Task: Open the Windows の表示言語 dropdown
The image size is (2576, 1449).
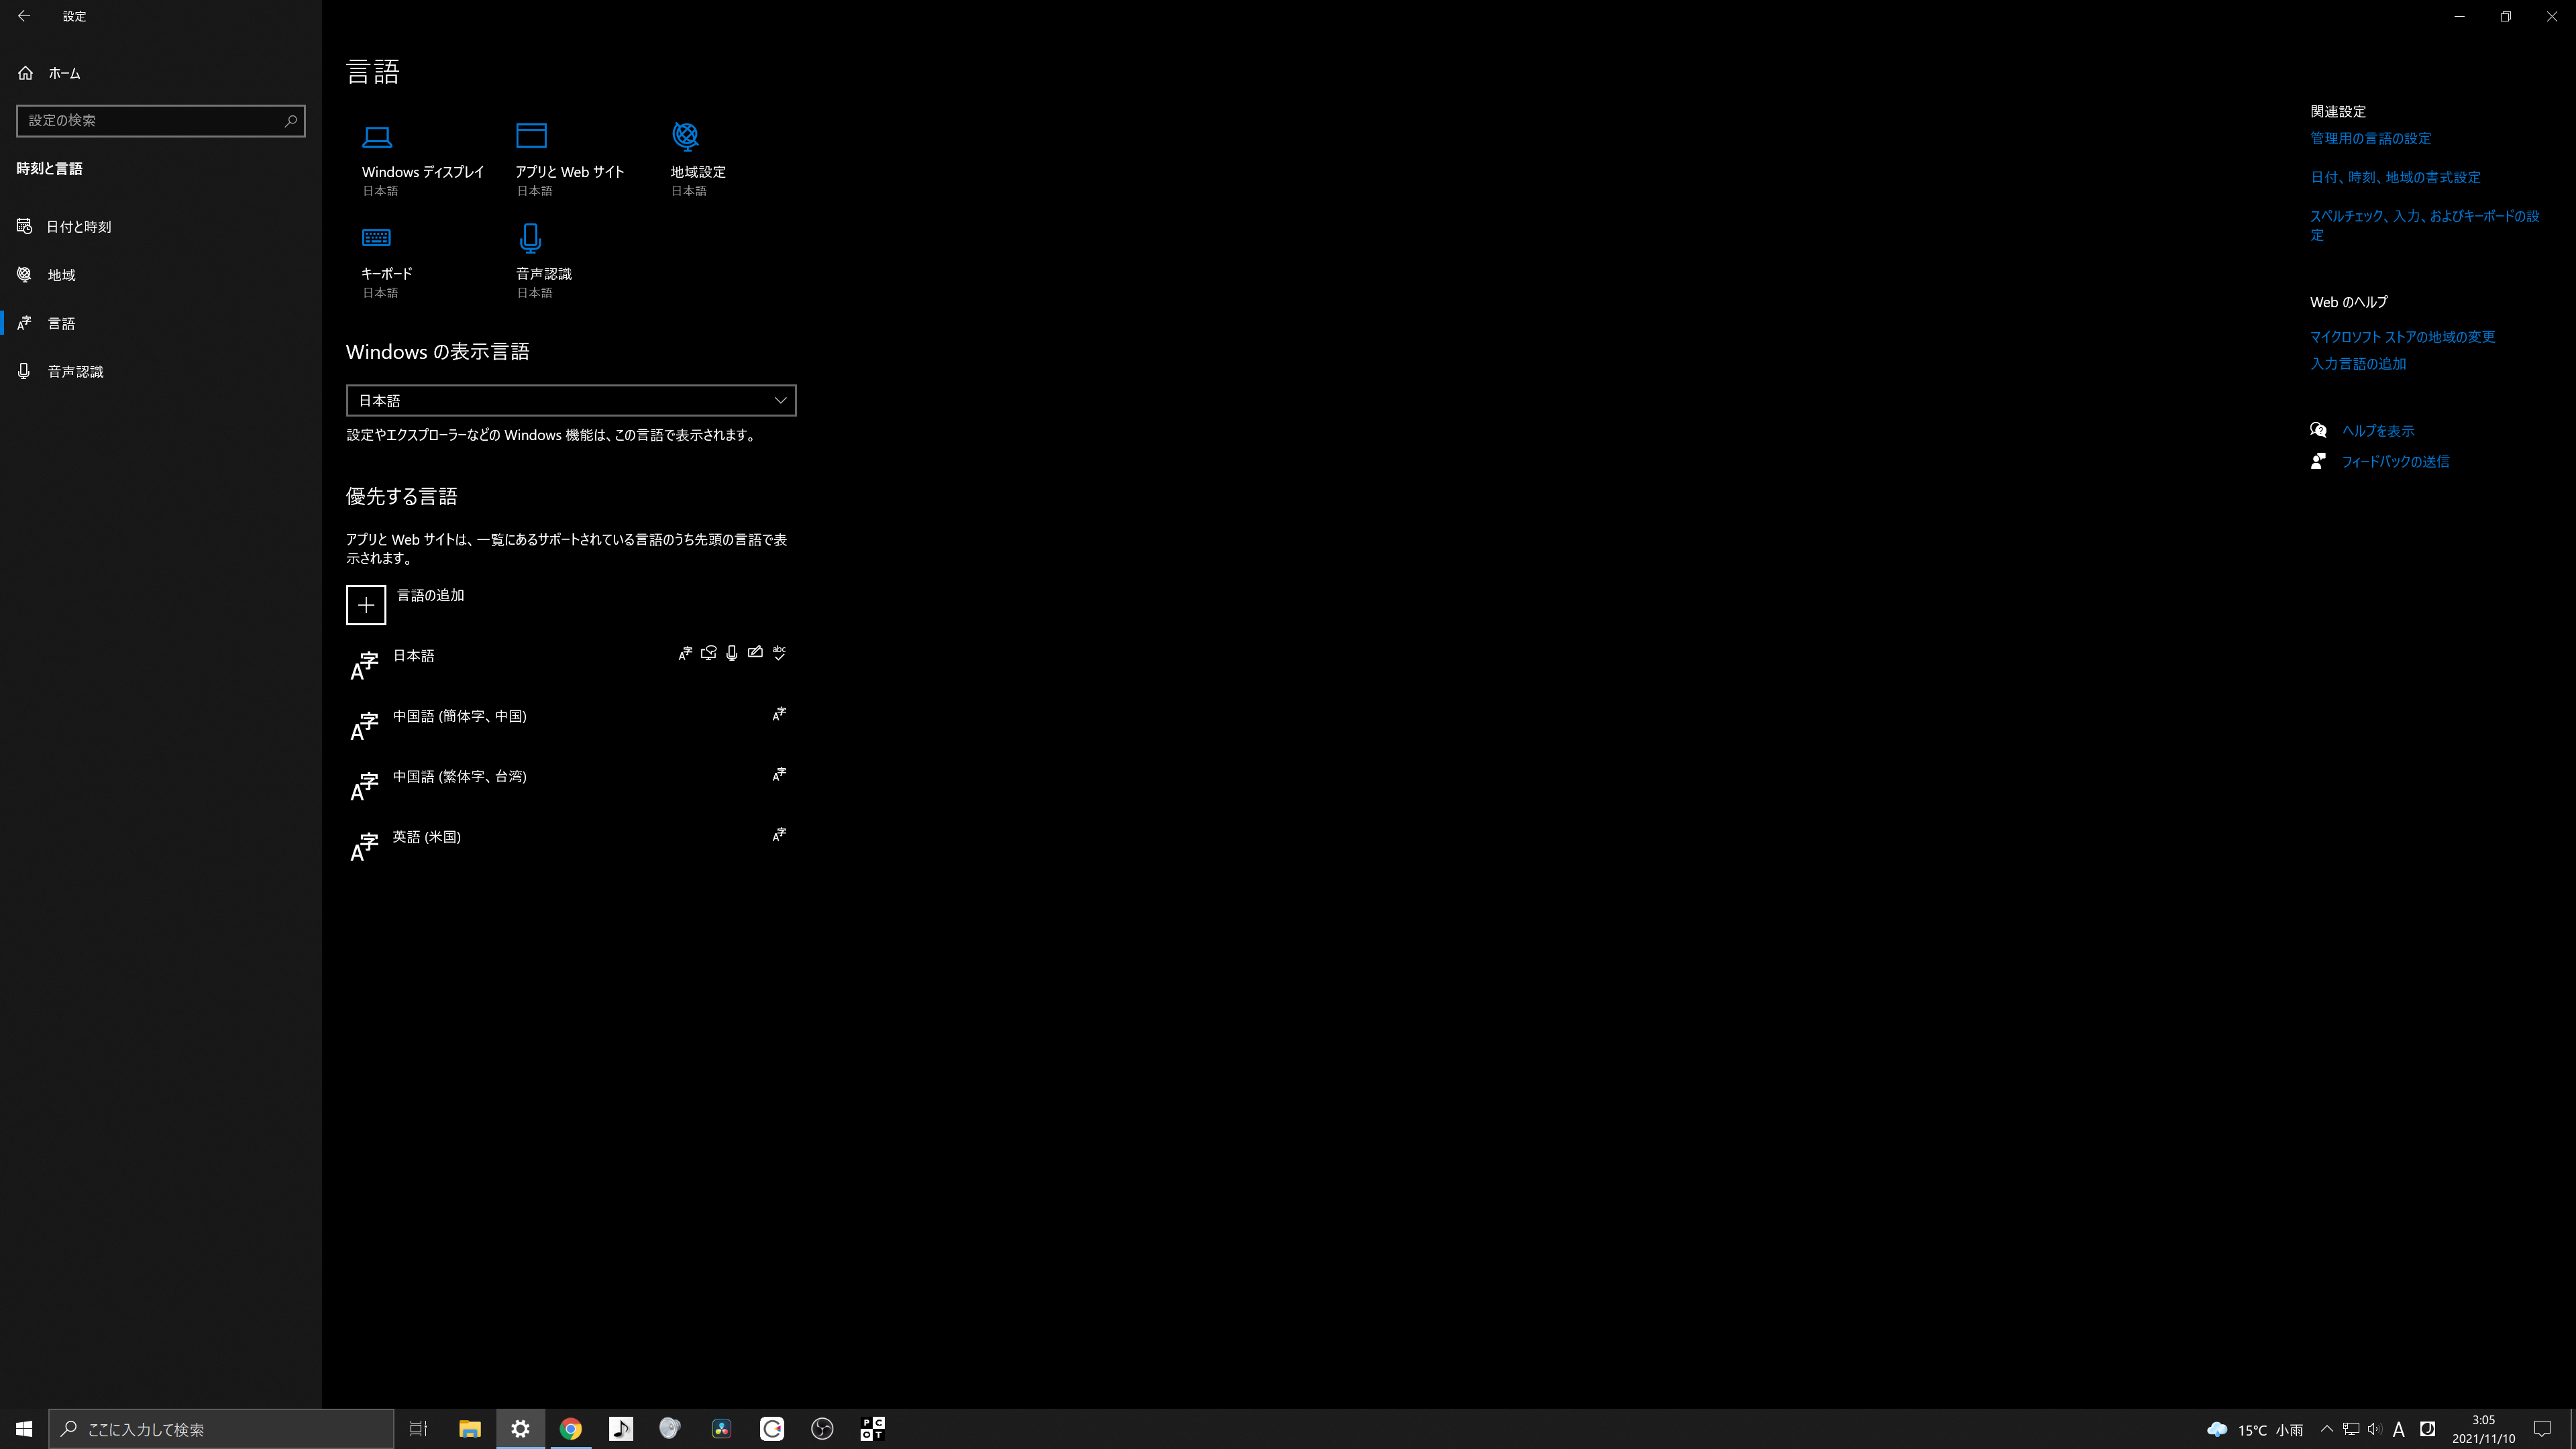Action: (x=570, y=400)
